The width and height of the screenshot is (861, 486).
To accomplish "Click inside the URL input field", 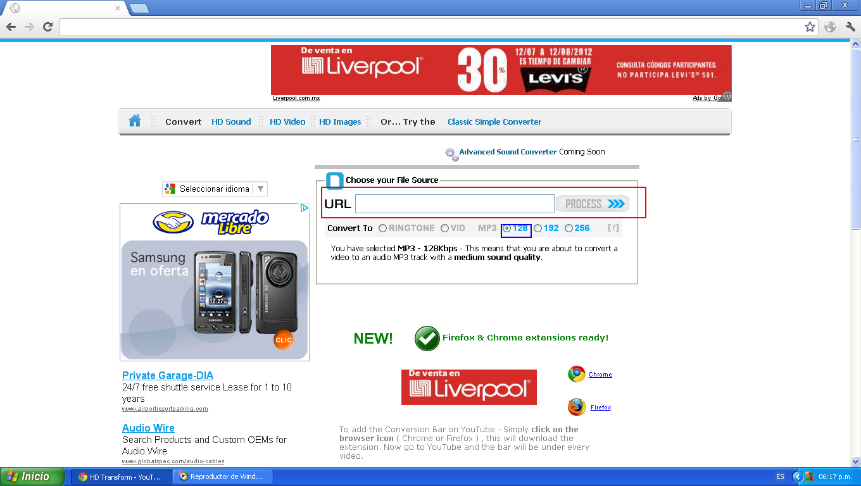I will tap(455, 204).
